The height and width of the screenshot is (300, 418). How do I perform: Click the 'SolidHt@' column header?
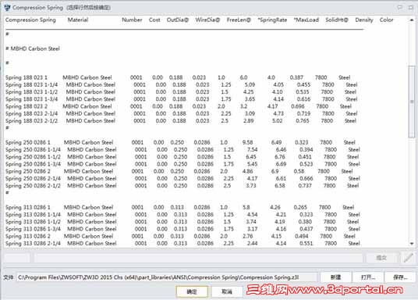pos(337,20)
